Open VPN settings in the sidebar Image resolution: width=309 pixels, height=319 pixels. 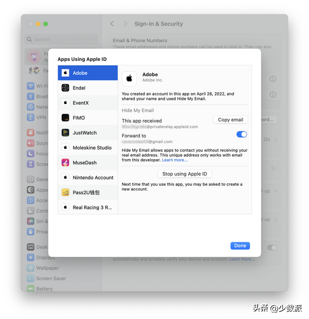(38, 117)
